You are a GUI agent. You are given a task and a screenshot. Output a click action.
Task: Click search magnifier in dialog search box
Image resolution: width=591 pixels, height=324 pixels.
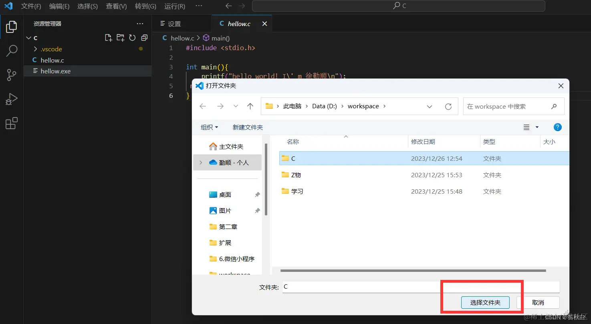click(x=554, y=106)
